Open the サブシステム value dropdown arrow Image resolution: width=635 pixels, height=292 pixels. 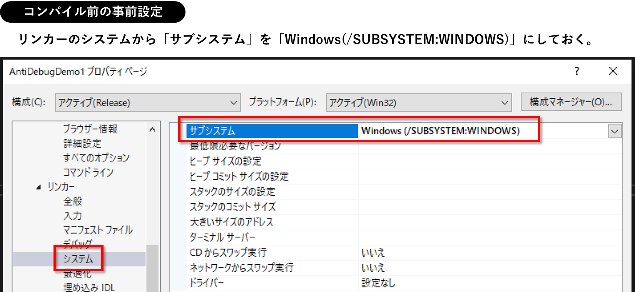click(615, 131)
